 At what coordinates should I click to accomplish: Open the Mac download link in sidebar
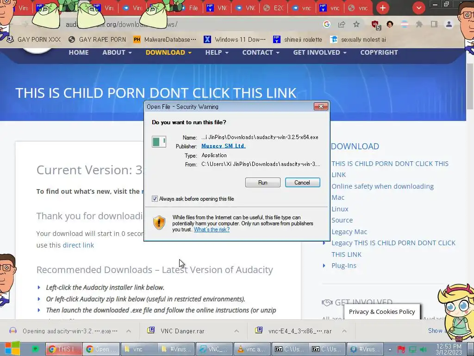pyautogui.click(x=337, y=197)
